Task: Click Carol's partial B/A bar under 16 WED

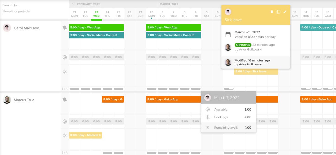Action: (x=328, y=89)
